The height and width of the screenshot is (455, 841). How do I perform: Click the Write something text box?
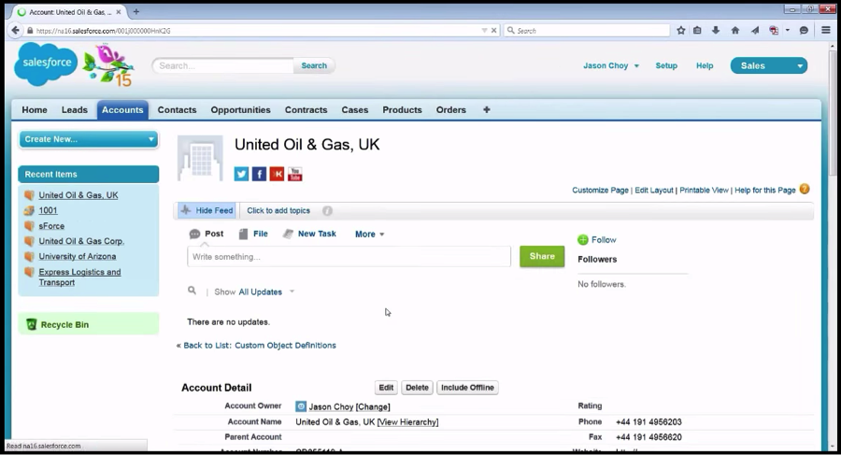click(349, 257)
